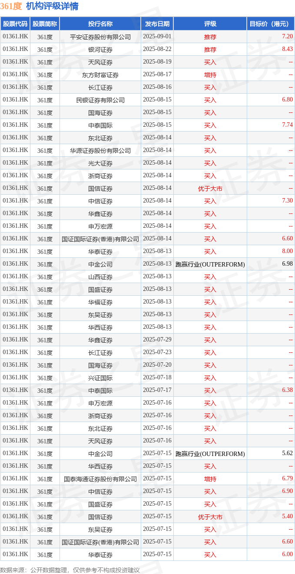The height and width of the screenshot is (574, 295).
Task: Click target price 5.62
Action: point(287,453)
